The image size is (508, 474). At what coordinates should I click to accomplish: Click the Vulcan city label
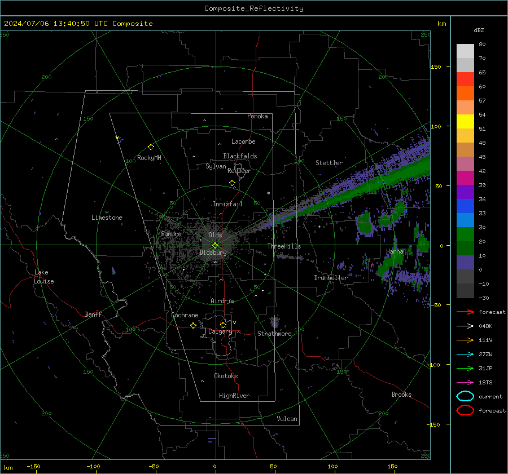pyautogui.click(x=287, y=419)
